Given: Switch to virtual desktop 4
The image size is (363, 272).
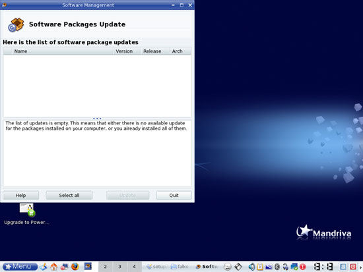Looking at the screenshot, I should (x=134, y=267).
